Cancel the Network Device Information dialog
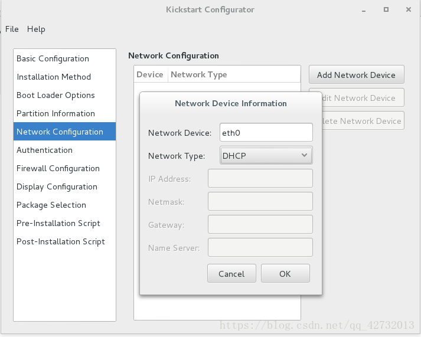This screenshot has width=421, height=337. pyautogui.click(x=231, y=273)
